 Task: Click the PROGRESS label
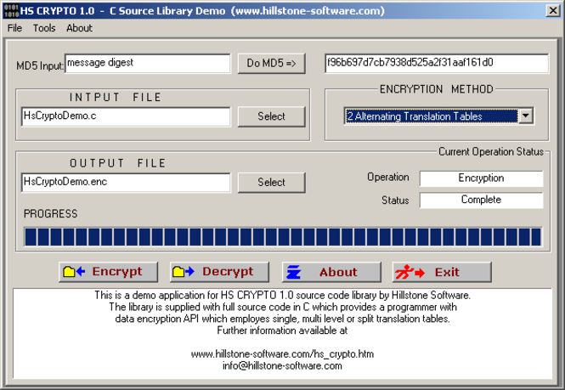click(50, 214)
